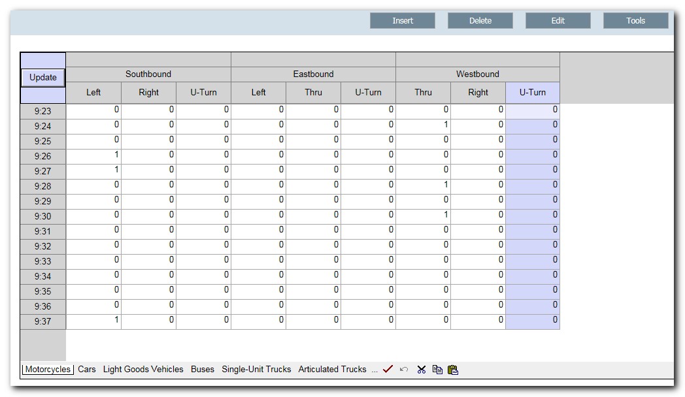Image resolution: width=685 pixels, height=397 pixels.
Task: Select the Single-Unit Trucks tab
Action: coord(257,369)
